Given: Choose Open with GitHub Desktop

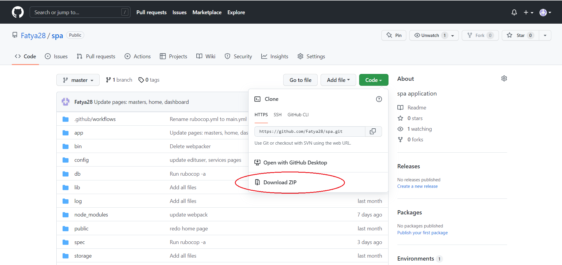Looking at the screenshot, I should (x=318, y=163).
